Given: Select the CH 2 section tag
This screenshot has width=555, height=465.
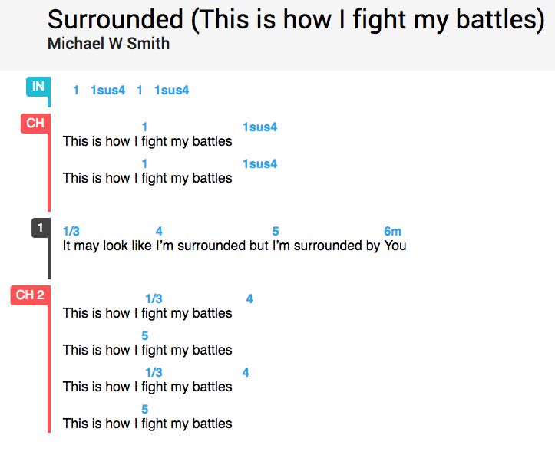Looking at the screenshot, I should pyautogui.click(x=31, y=295).
